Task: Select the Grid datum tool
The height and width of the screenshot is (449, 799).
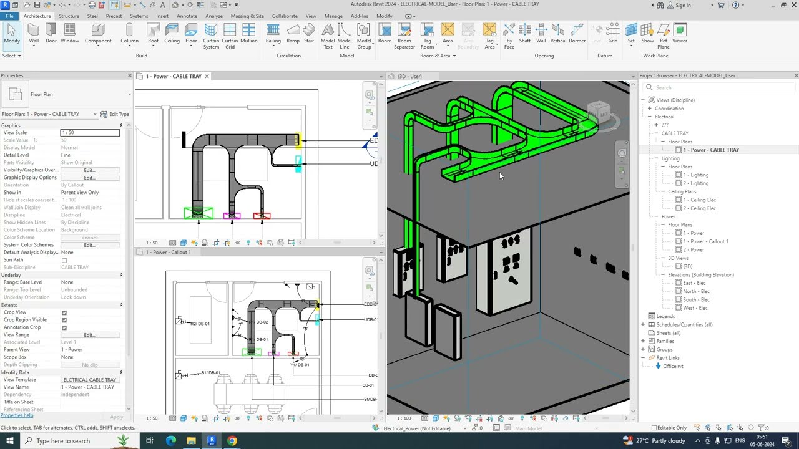Action: coord(613,34)
